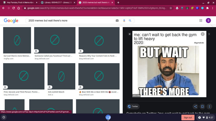
Task: Submit search with magnifier icon
Action: point(130,21)
